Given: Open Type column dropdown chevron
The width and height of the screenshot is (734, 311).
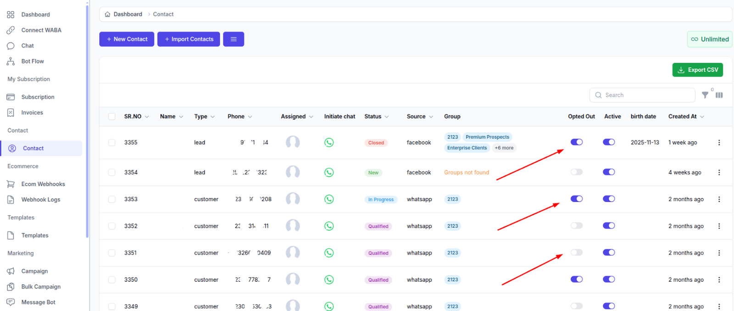Looking at the screenshot, I should coord(212,117).
